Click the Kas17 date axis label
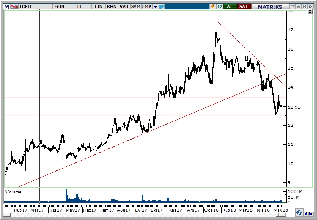The height and width of the screenshot is (220, 317). (175, 210)
